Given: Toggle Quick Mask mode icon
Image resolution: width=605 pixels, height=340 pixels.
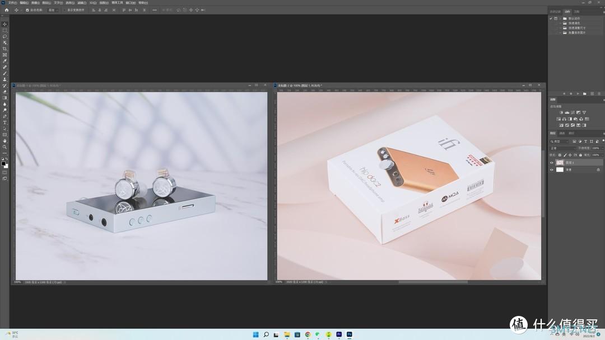Looking at the screenshot, I should click(x=4, y=172).
